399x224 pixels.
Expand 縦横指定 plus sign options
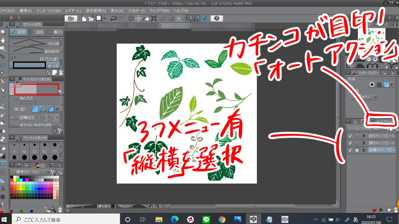12,118
